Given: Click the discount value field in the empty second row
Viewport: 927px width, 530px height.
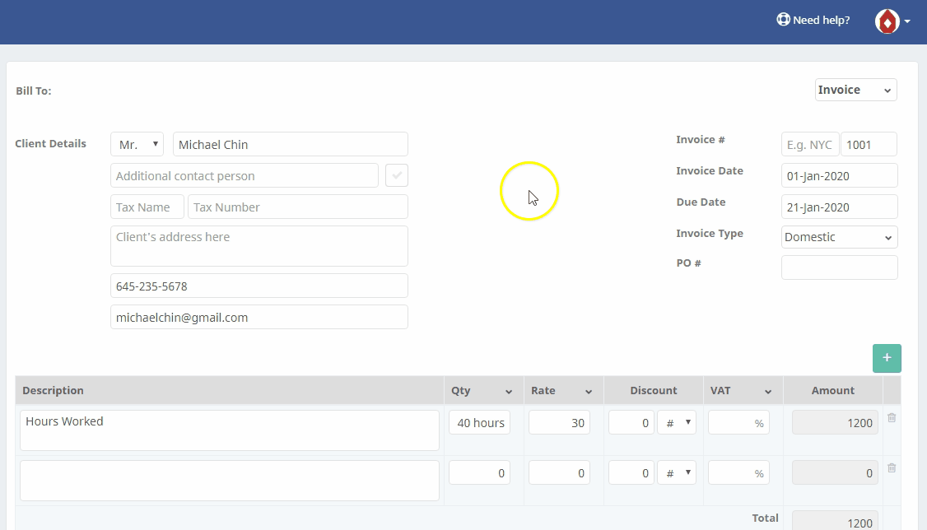Looking at the screenshot, I should click(x=631, y=472).
